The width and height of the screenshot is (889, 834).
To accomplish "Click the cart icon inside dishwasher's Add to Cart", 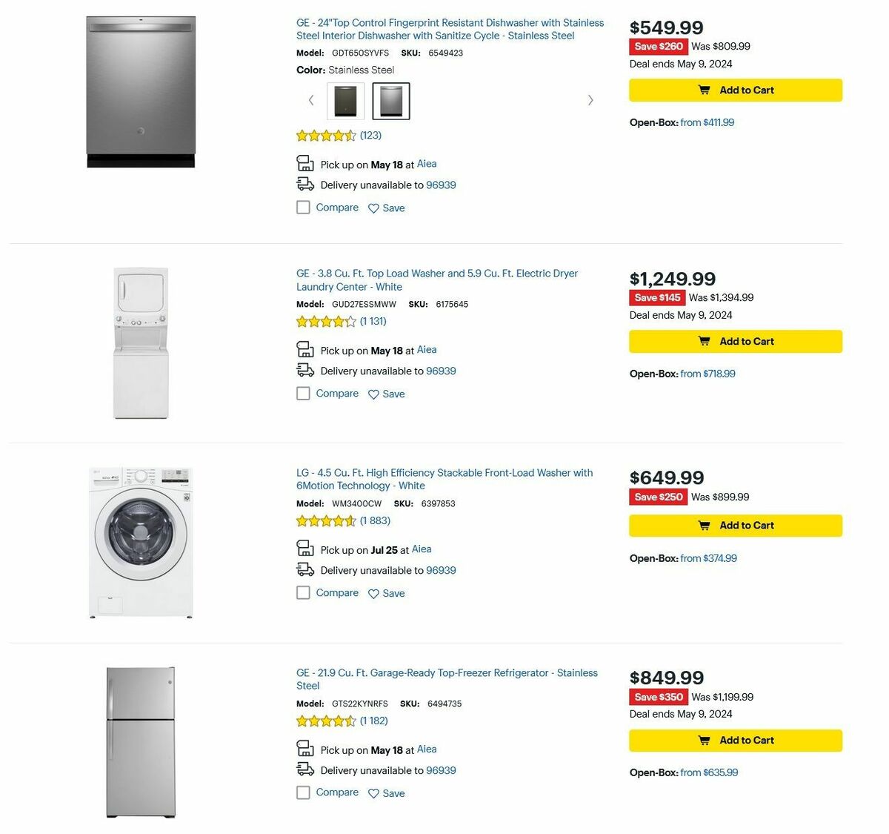I will point(704,90).
